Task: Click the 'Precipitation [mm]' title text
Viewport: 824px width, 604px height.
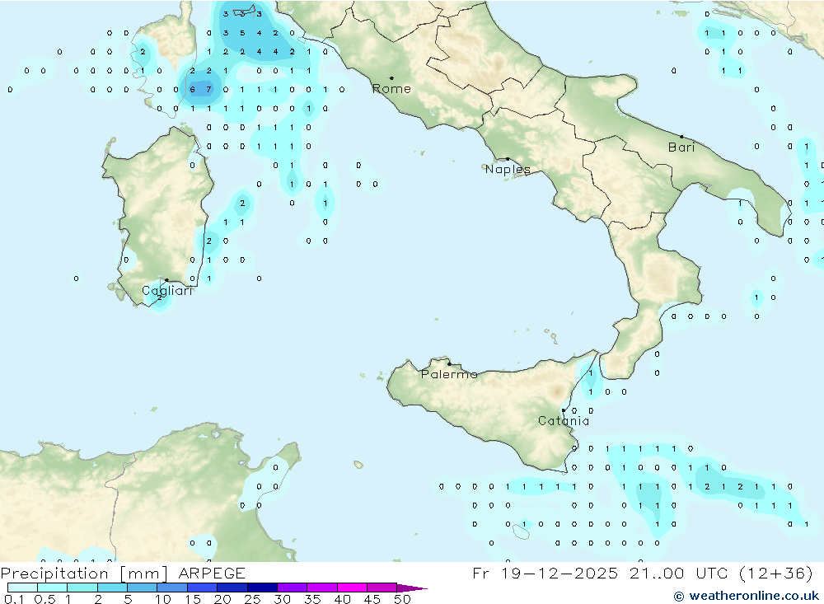Action: (x=84, y=574)
